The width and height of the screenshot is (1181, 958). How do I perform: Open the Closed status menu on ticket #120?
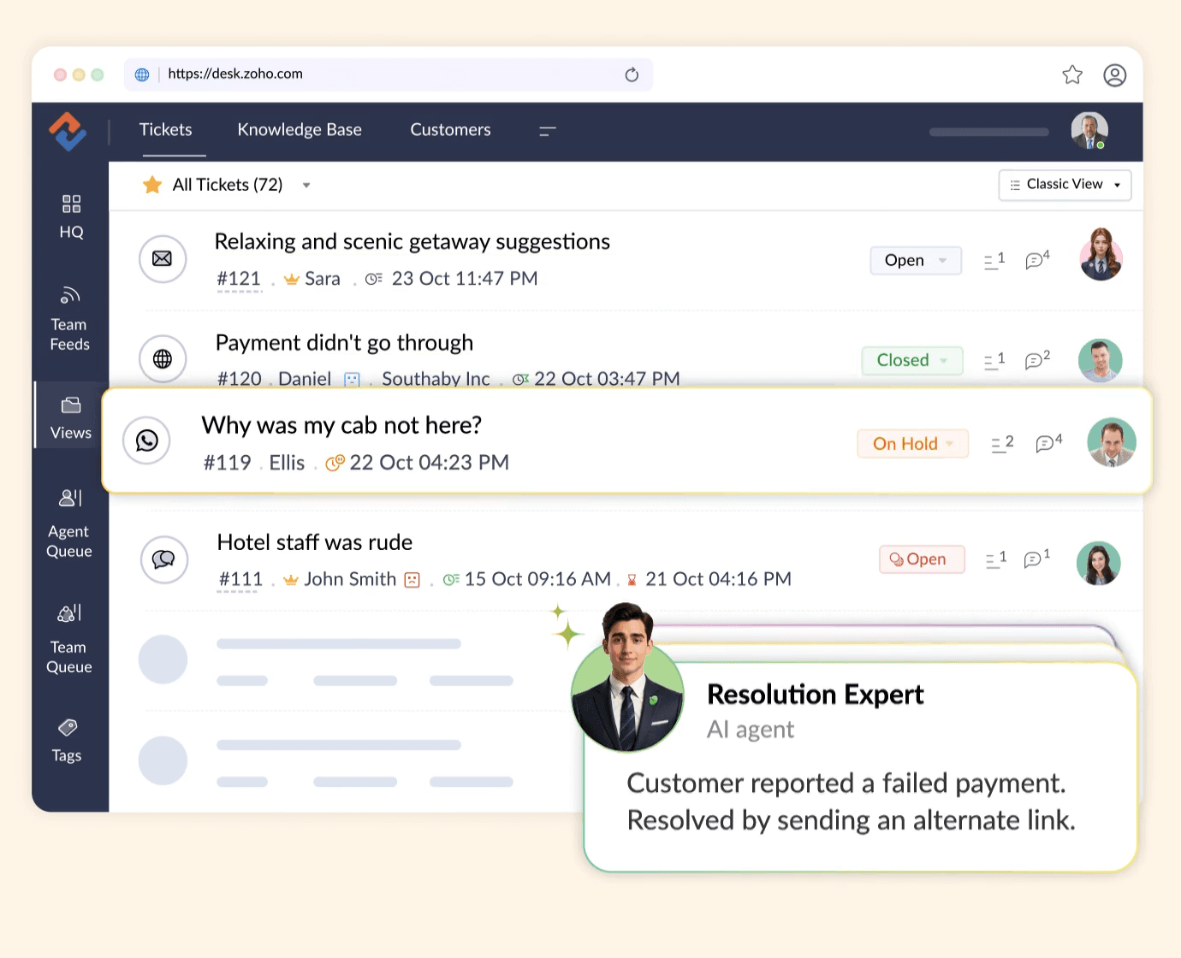tap(911, 360)
